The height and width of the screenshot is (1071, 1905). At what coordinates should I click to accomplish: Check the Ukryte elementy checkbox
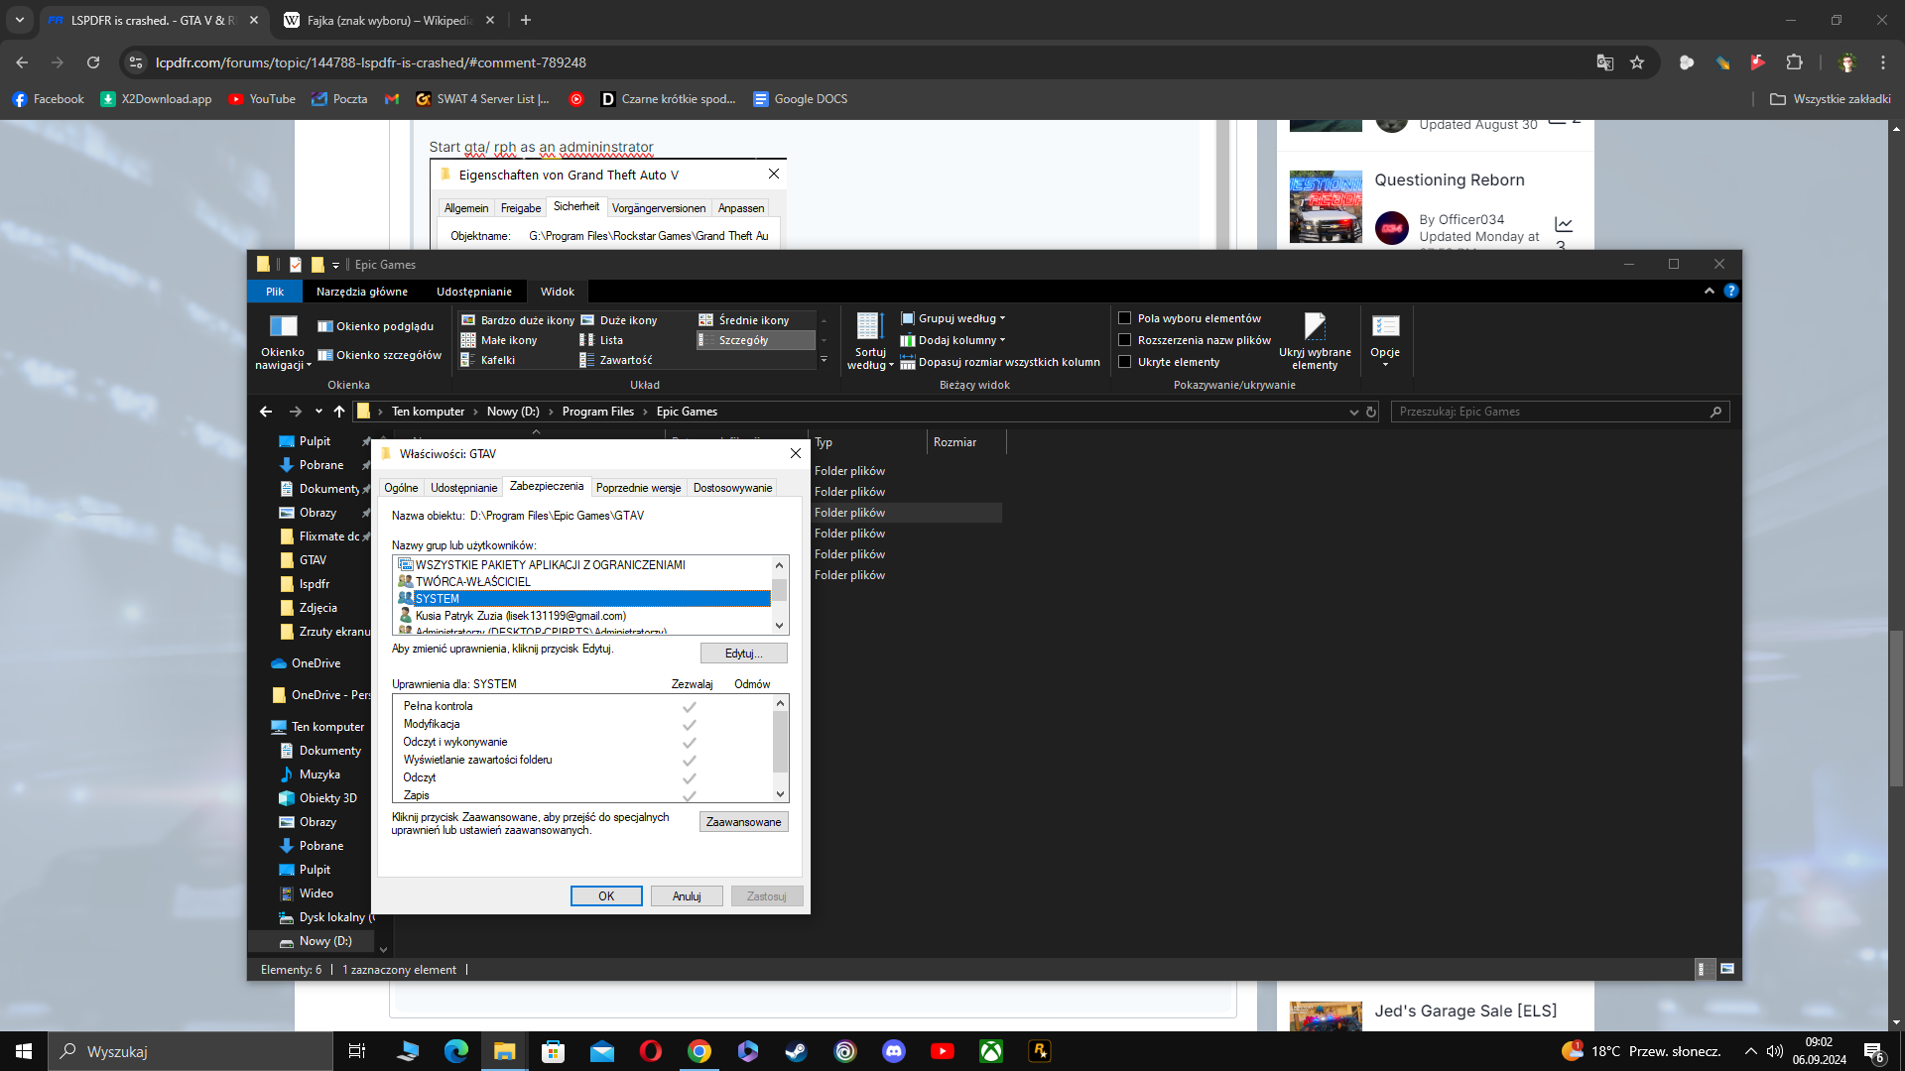(x=1125, y=362)
